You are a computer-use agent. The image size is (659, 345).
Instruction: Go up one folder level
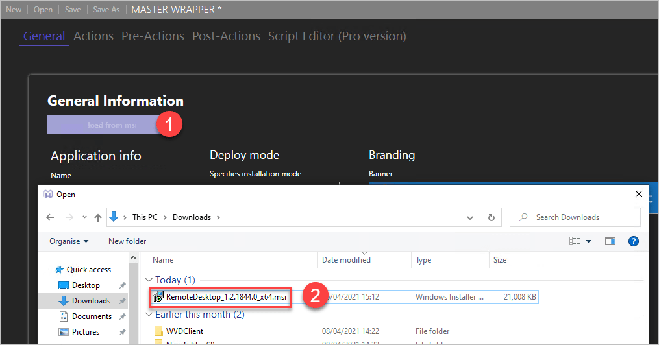98,217
